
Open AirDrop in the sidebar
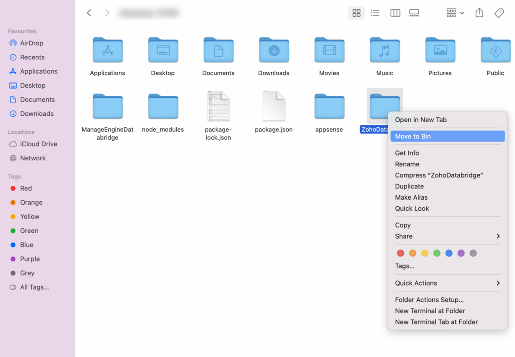click(31, 43)
